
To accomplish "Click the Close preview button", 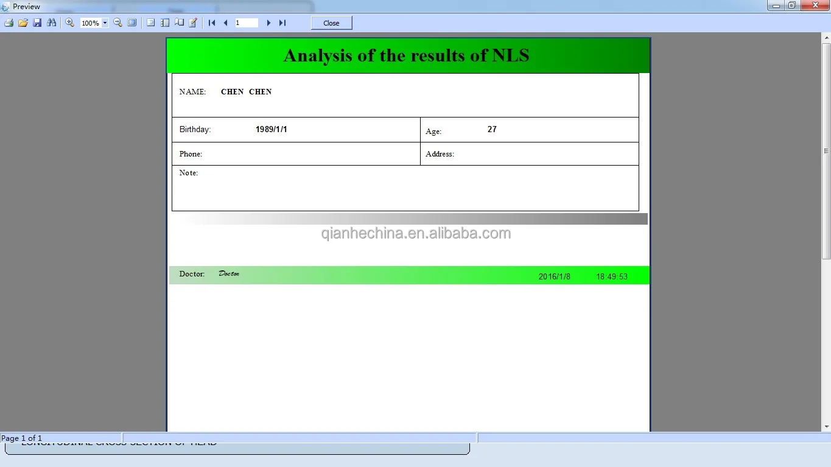I will pyautogui.click(x=332, y=23).
